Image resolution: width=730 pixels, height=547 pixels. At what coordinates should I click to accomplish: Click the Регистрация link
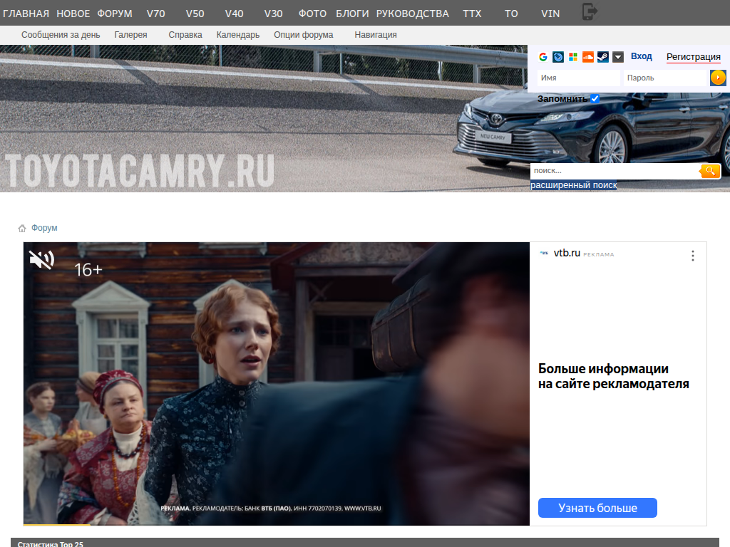[x=693, y=57]
